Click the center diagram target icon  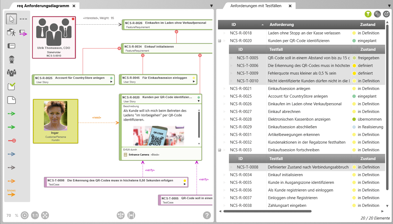coord(25,215)
